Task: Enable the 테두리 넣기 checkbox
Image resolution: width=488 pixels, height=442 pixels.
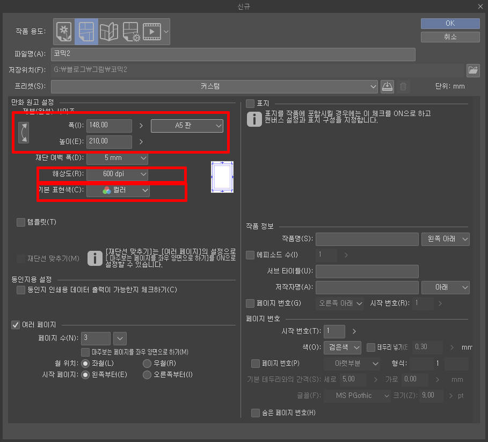Action: [x=370, y=347]
